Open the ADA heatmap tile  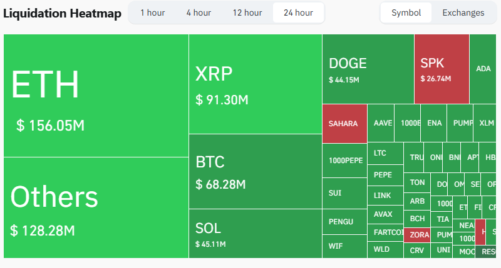[483, 69]
